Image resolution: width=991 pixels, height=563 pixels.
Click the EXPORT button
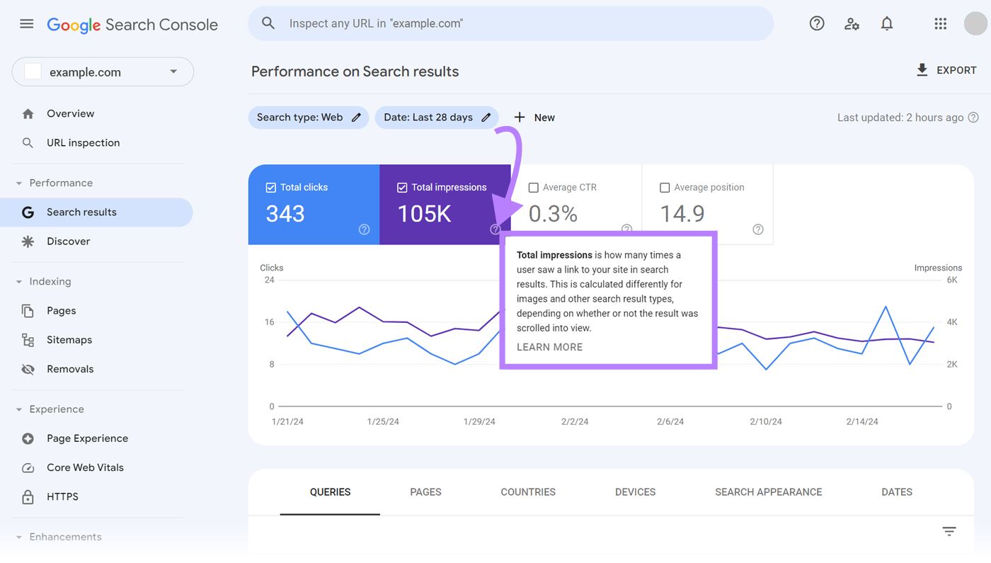[x=946, y=70]
